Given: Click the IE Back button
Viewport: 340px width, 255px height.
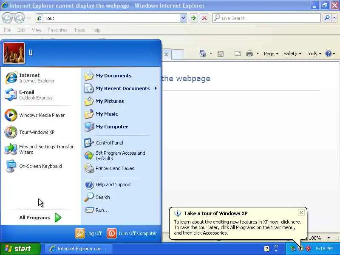Looking at the screenshot, I should 7,18.
